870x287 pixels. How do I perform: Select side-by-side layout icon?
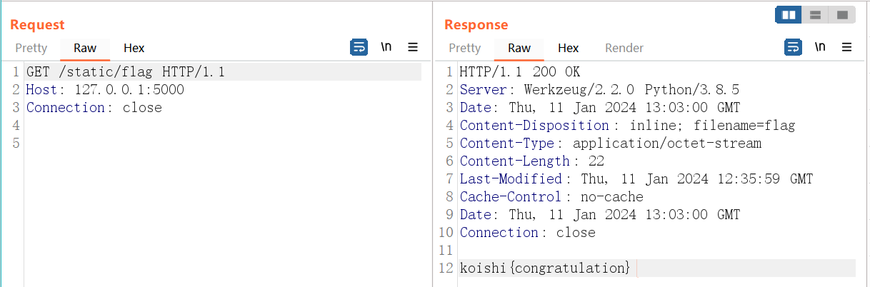[x=789, y=14]
